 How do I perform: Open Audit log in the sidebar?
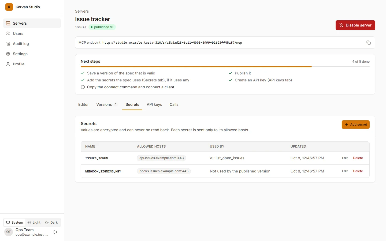[32, 44]
